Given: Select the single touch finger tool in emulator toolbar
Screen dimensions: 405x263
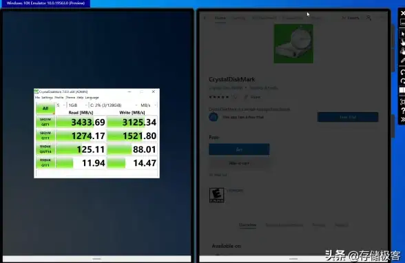Looking at the screenshot, I should point(402,42).
